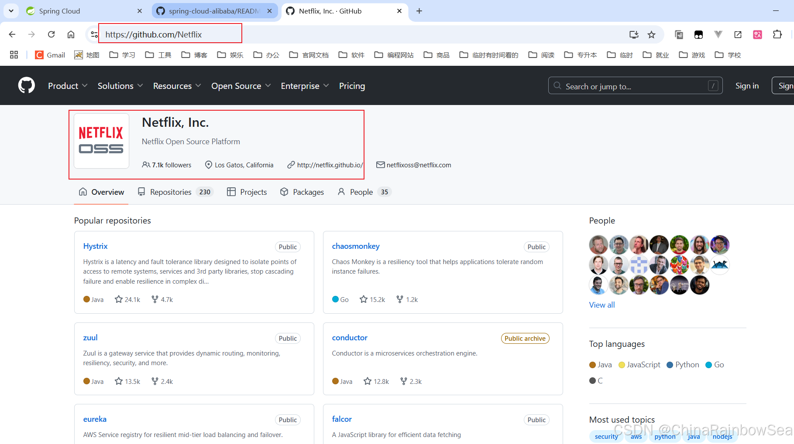Bookmark page with the star icon
This screenshot has width=794, height=444.
[651, 34]
